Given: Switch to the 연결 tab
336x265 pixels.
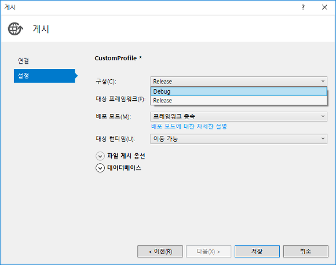Looking at the screenshot, I should [x=23, y=61].
